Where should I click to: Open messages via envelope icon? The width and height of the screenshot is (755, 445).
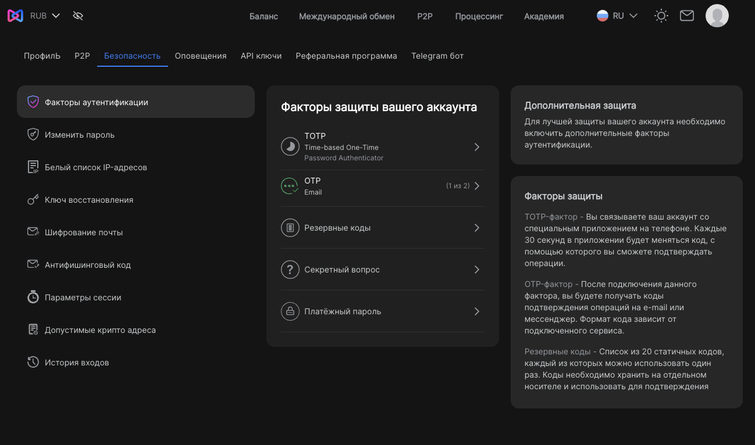tap(687, 16)
